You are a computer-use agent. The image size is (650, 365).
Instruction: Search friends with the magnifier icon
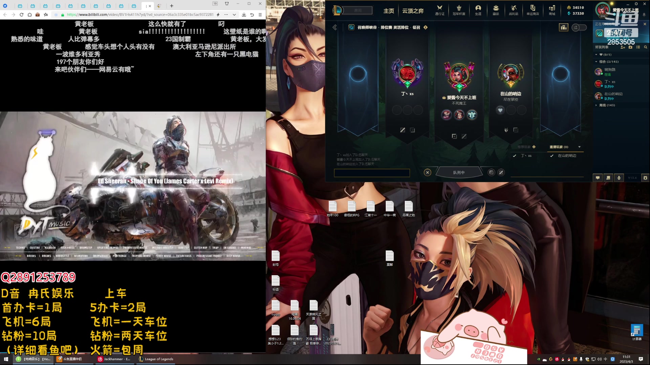click(x=646, y=47)
